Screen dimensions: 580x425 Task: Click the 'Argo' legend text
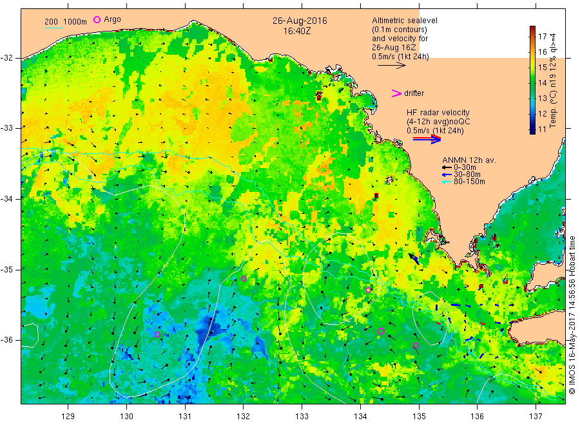pos(112,19)
